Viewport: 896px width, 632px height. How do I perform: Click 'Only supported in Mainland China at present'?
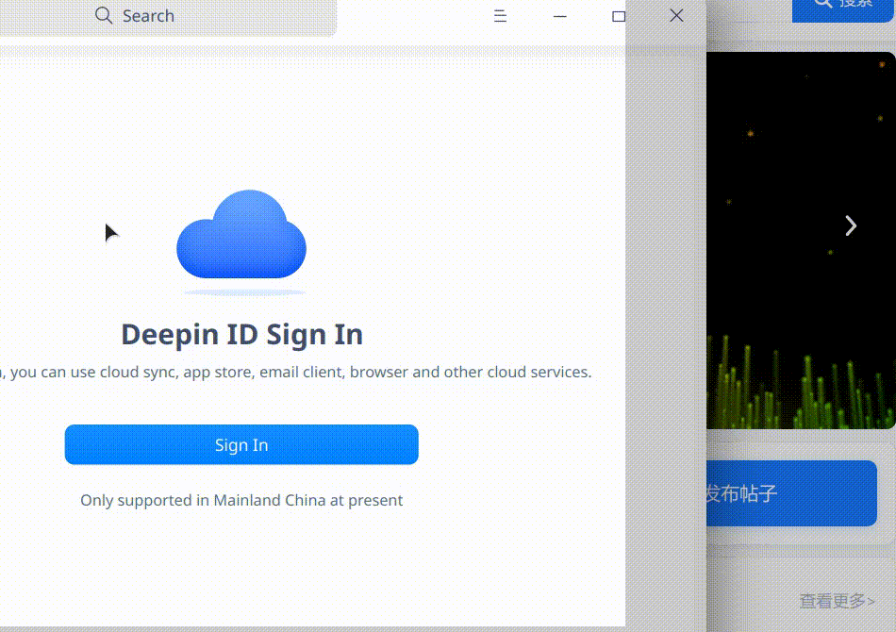pos(241,500)
